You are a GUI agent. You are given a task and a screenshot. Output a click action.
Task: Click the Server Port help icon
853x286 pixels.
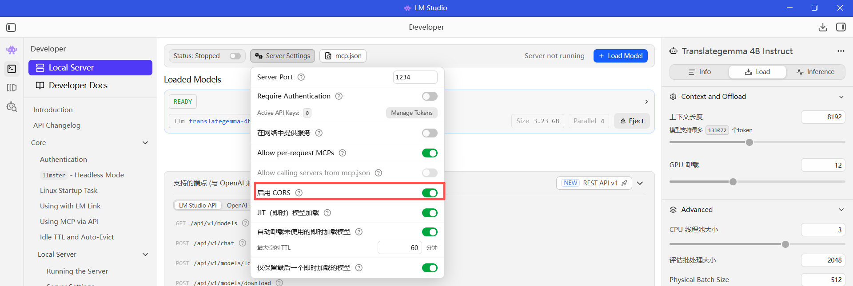coord(301,77)
